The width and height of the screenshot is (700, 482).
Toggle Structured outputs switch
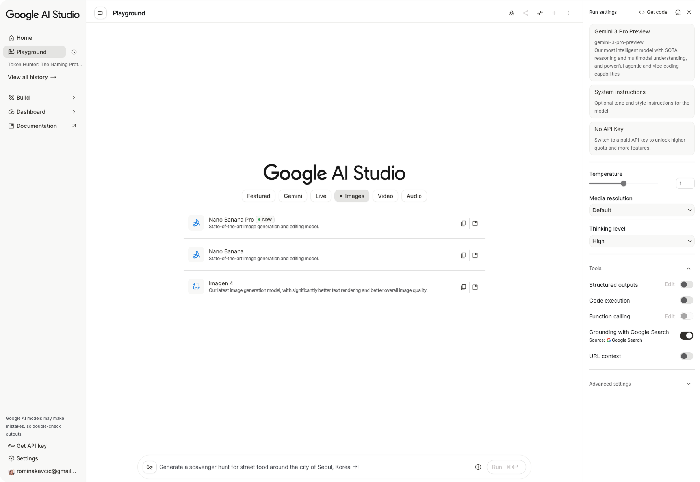pos(686,284)
